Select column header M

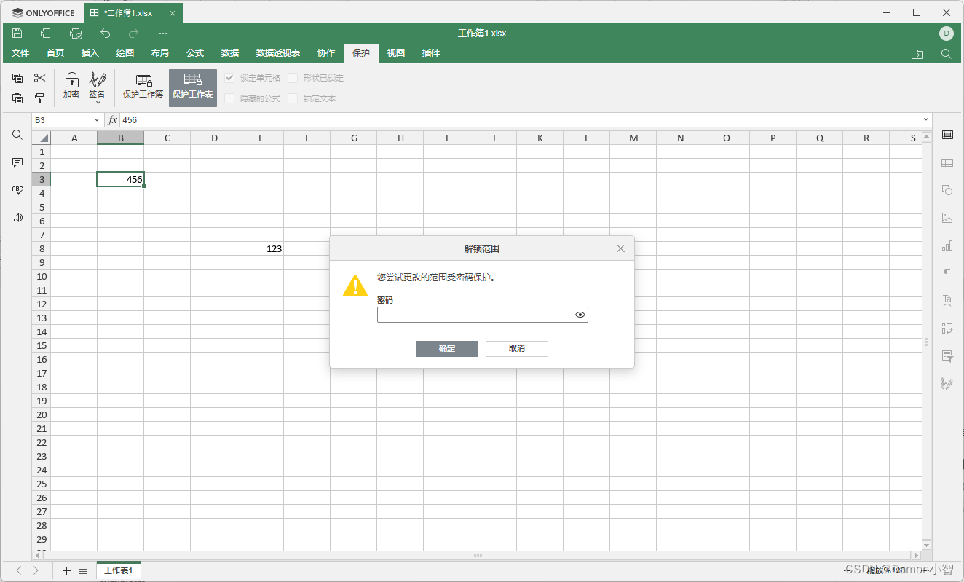coord(633,138)
